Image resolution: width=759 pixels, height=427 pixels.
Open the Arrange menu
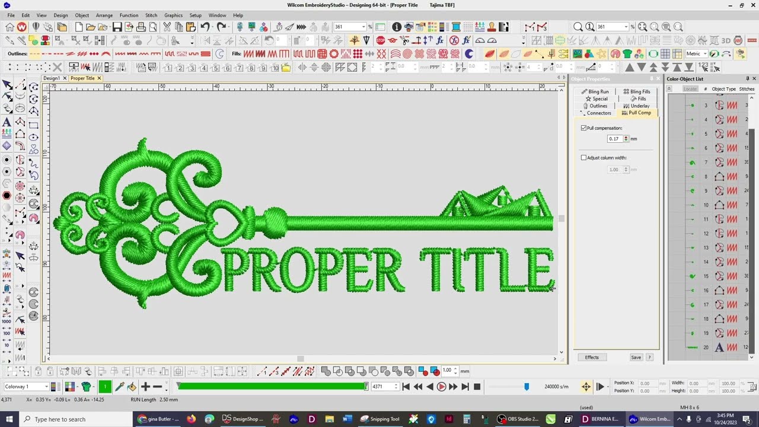tap(104, 15)
